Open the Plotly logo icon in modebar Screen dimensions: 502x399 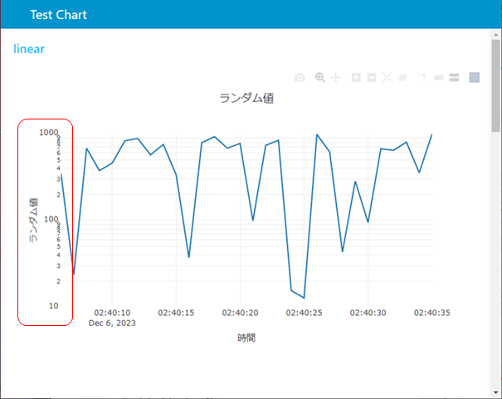tap(475, 78)
